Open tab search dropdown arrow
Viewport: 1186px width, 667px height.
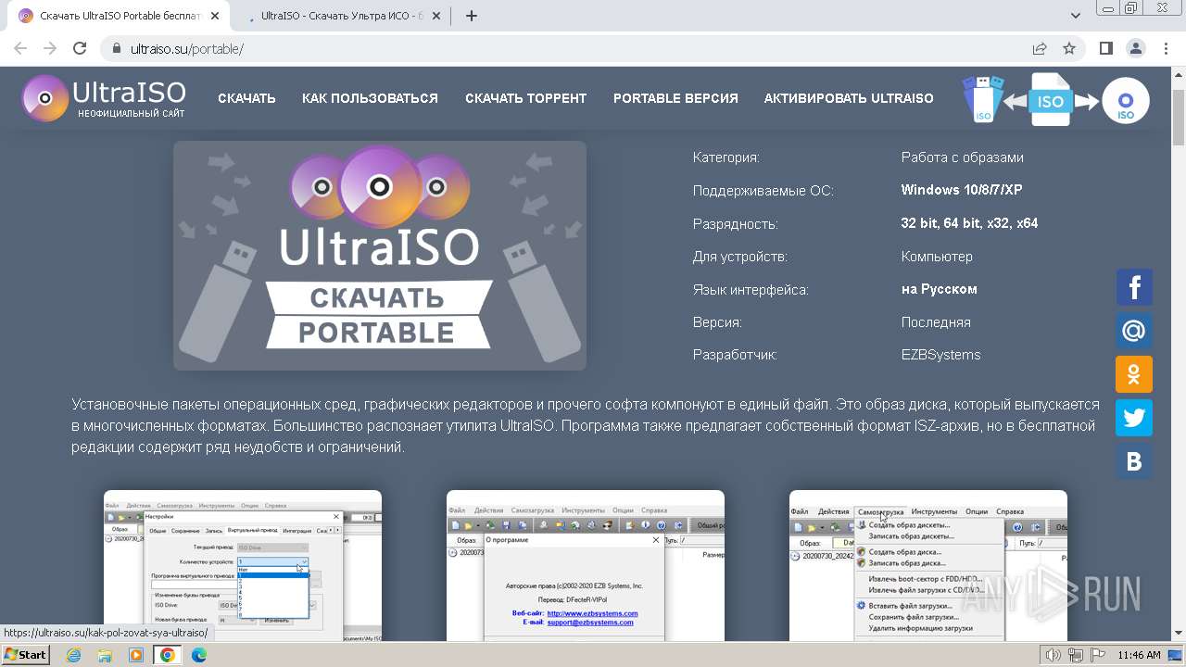[1076, 16]
